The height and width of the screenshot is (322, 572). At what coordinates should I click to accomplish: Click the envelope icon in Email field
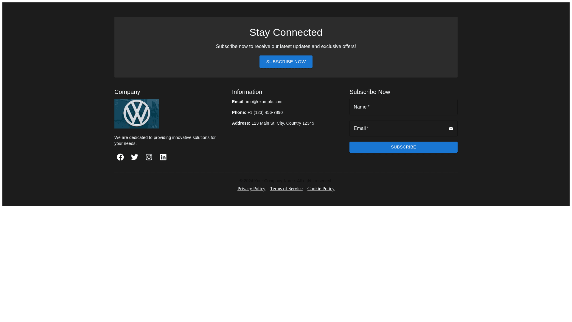tap(451, 129)
